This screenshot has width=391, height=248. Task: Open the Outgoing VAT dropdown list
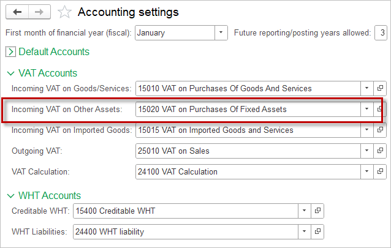pos(367,151)
